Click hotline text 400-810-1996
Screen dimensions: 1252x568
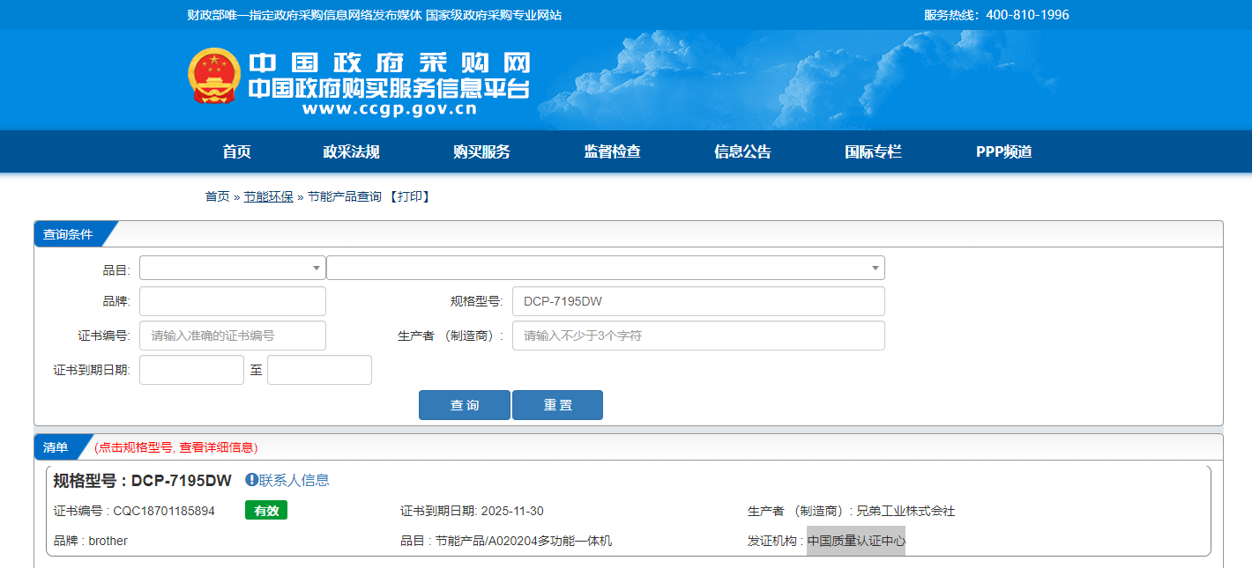1027,15
